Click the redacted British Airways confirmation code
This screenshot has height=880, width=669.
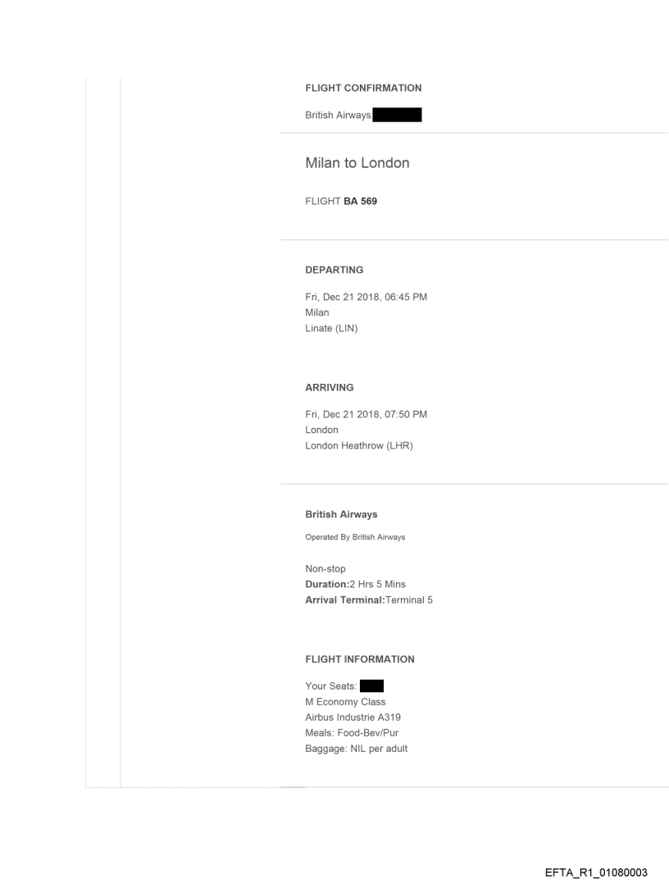(398, 116)
